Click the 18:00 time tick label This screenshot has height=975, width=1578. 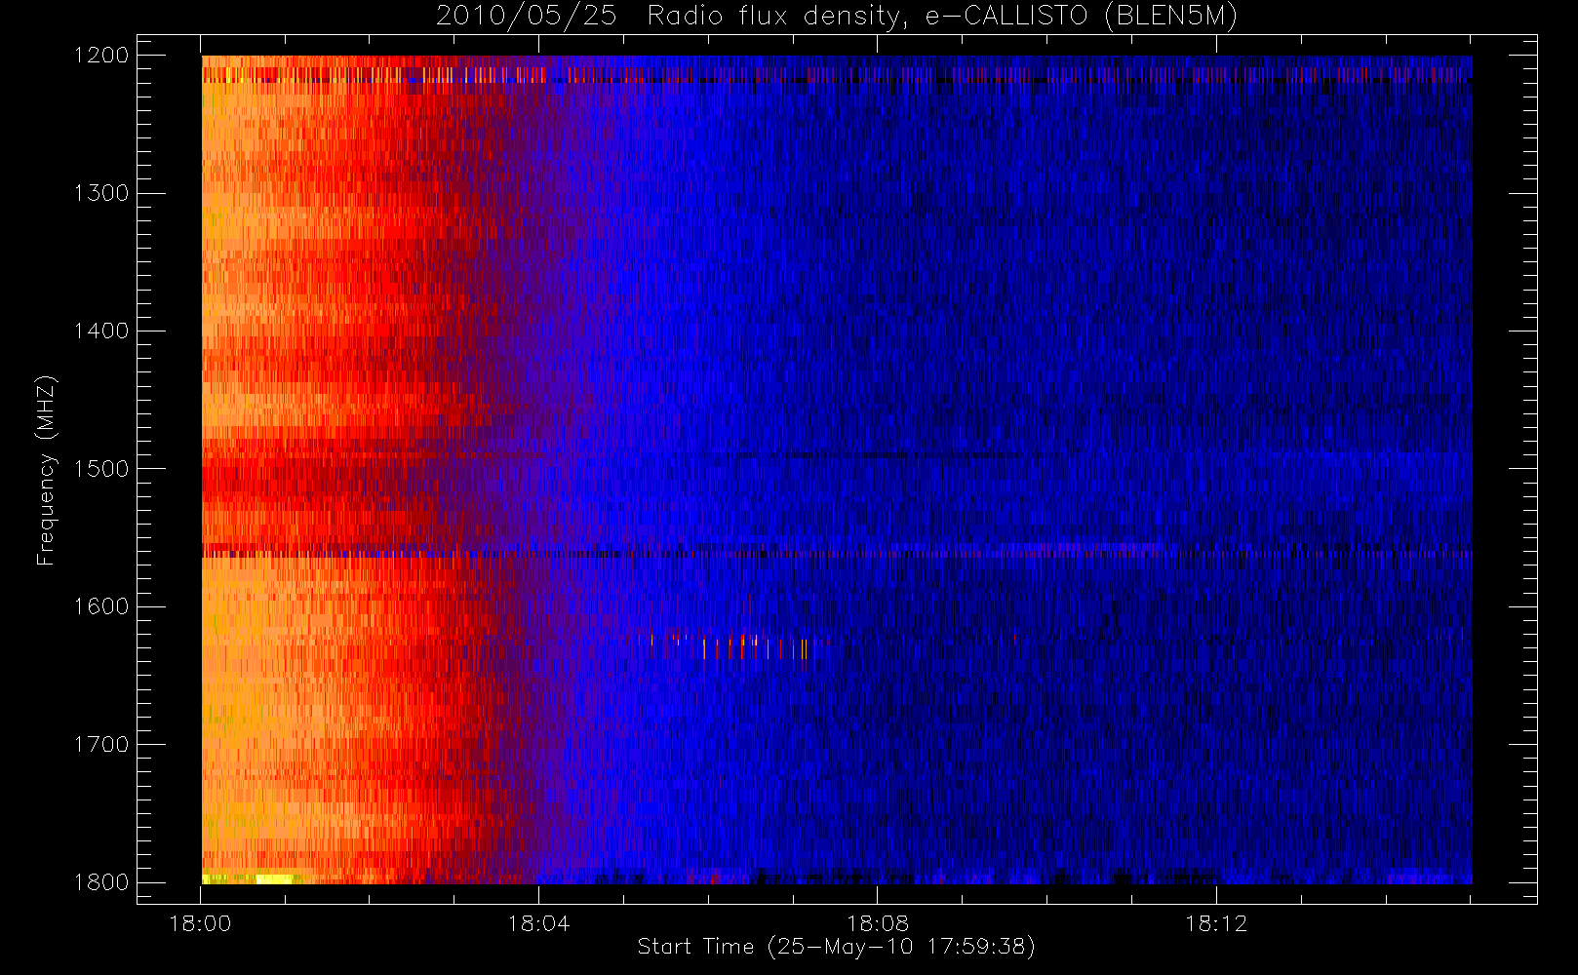point(201,923)
